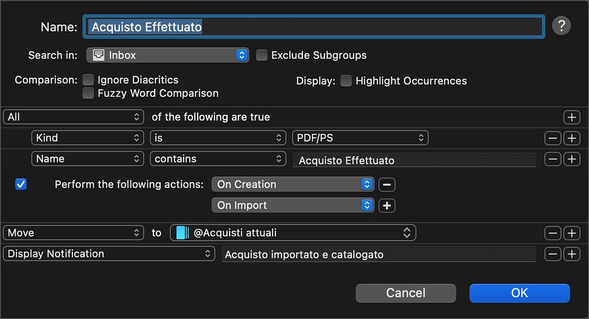Image resolution: width=589 pixels, height=319 pixels.
Task: Click the help question mark button
Action: pos(561,26)
